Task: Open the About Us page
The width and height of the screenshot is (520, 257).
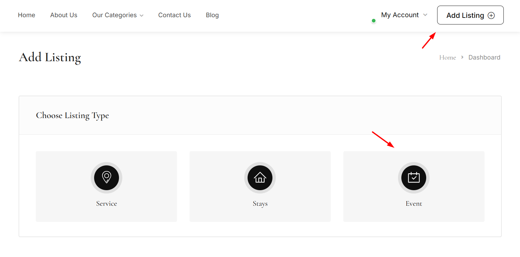Action: (64, 15)
